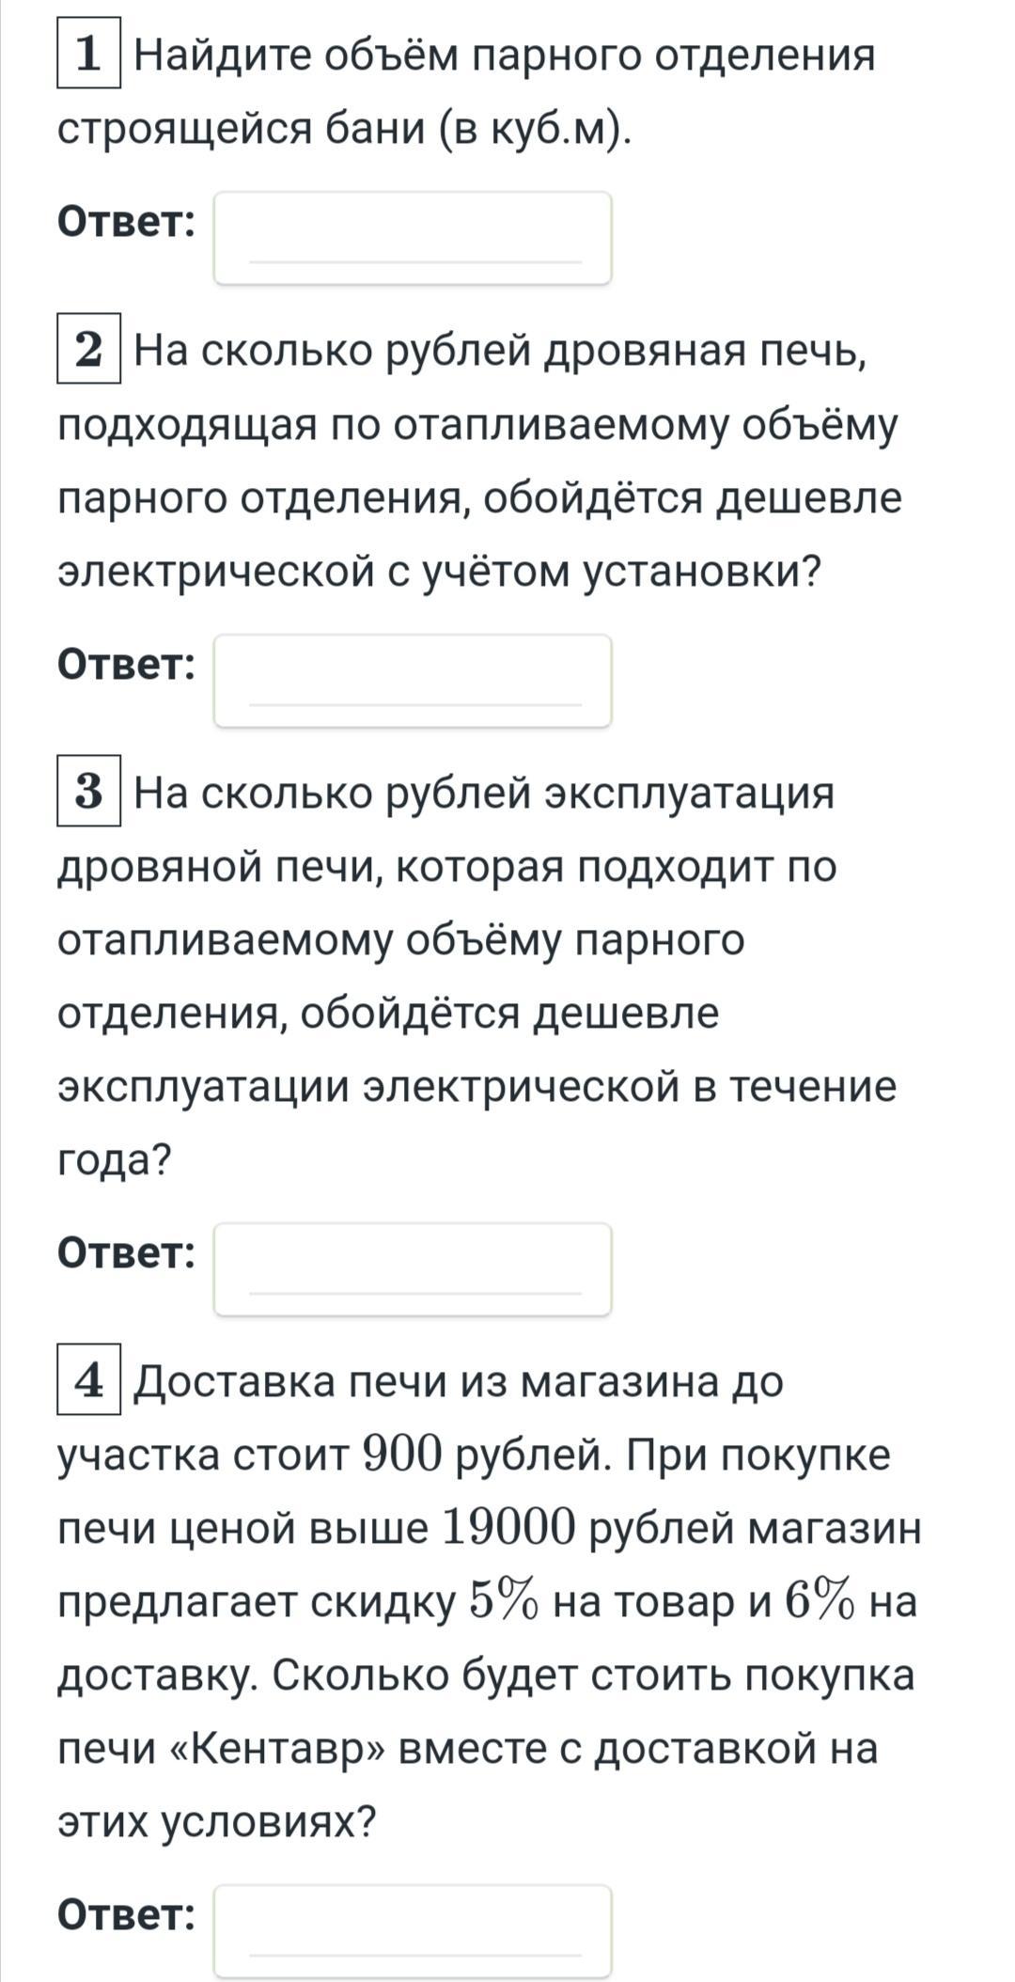The height and width of the screenshot is (1982, 1015).
Task: Tap the boxed number 4 marker
Action: pyautogui.click(x=89, y=1379)
